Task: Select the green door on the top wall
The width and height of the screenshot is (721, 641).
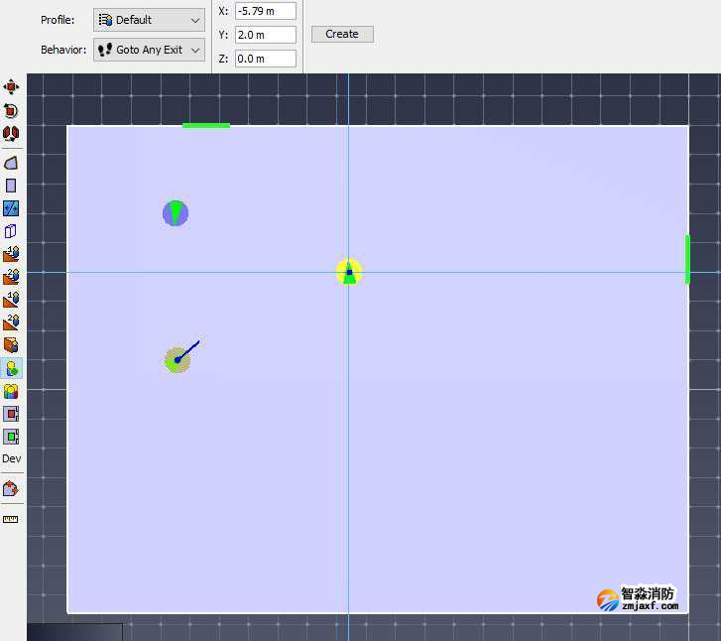Action: click(x=206, y=125)
